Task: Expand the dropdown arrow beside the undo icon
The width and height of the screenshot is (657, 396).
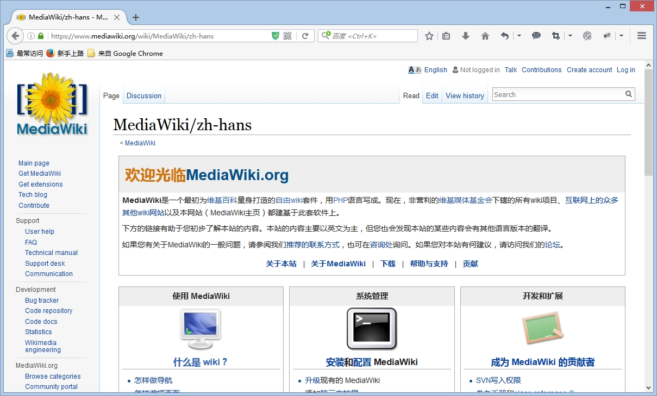Action: [x=519, y=36]
